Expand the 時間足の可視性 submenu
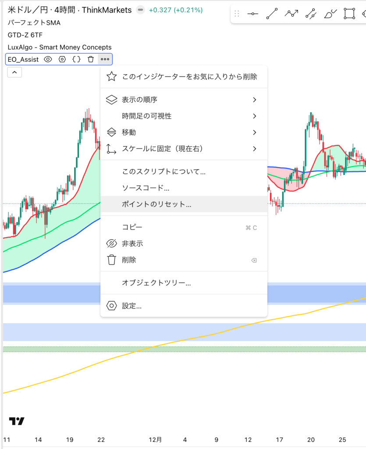This screenshot has height=449, width=366. (184, 116)
